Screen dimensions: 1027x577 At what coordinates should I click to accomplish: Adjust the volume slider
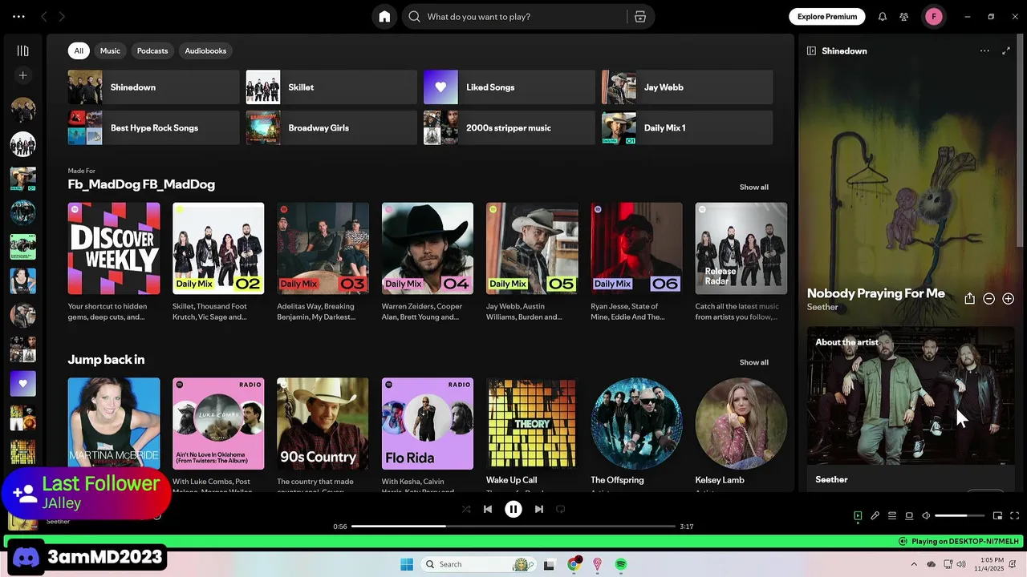point(959,516)
